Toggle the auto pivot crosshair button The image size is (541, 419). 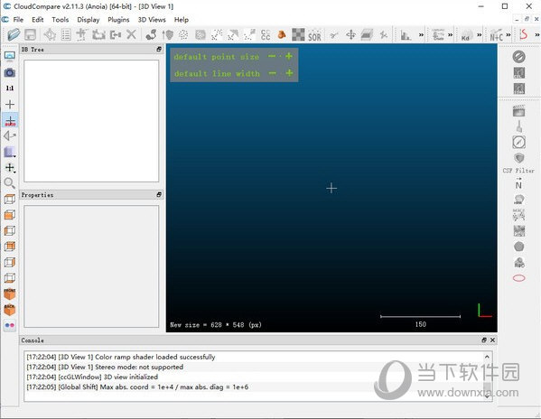coord(10,120)
